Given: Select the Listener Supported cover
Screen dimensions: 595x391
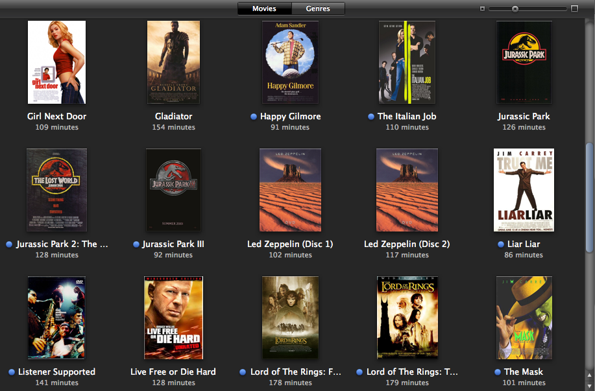Looking at the screenshot, I should (56, 318).
